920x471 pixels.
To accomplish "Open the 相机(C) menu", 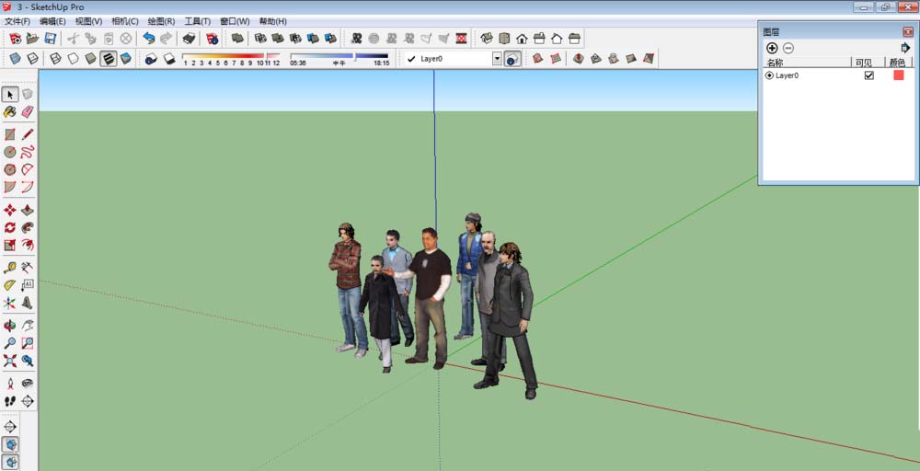I will pyautogui.click(x=124, y=21).
